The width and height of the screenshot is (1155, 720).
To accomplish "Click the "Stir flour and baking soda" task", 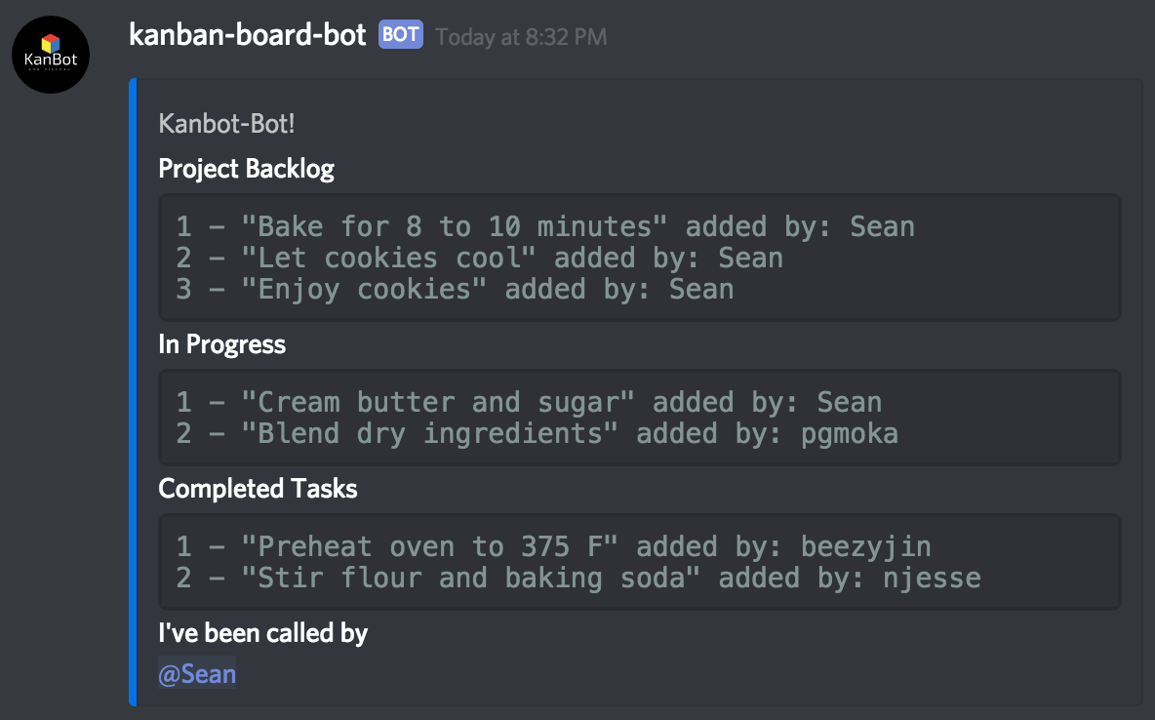I will (578, 578).
